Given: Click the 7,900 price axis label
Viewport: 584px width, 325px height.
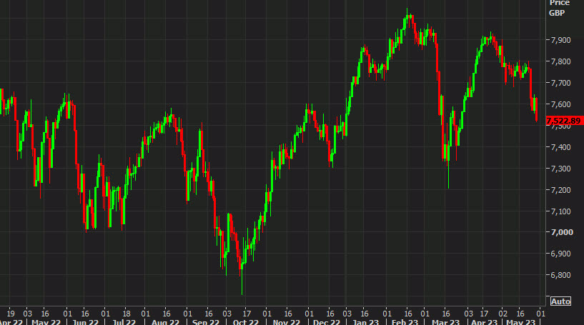Looking at the screenshot, I should (560, 40).
